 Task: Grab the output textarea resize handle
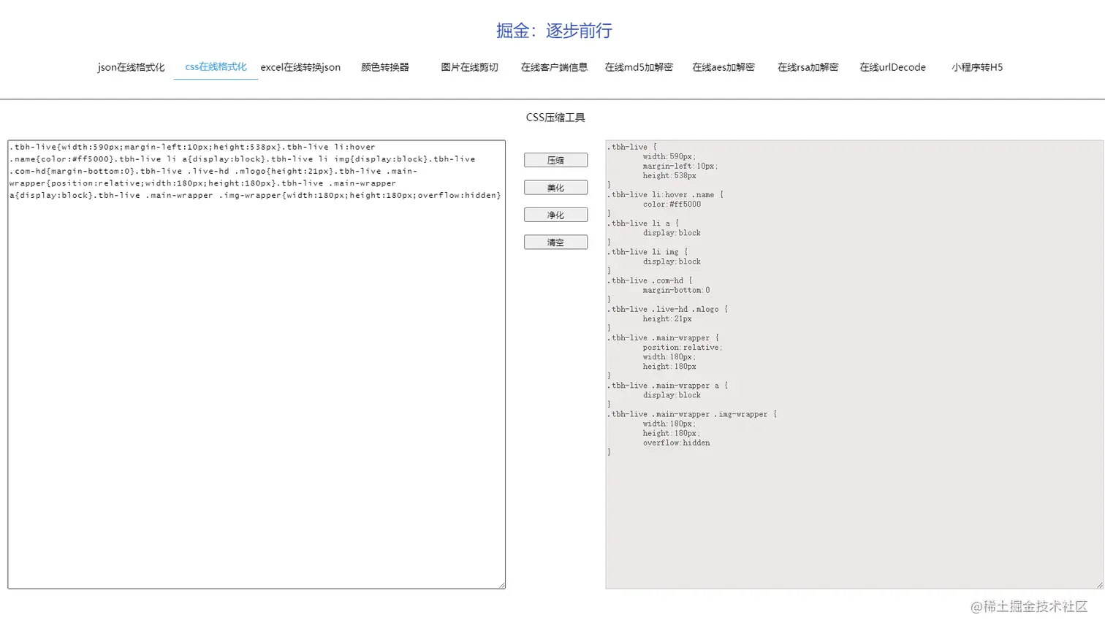[x=1099, y=585]
